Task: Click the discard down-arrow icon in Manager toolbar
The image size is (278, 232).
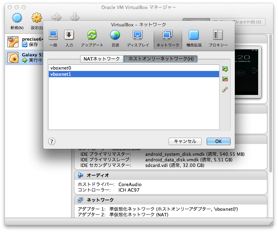Action: [75, 17]
